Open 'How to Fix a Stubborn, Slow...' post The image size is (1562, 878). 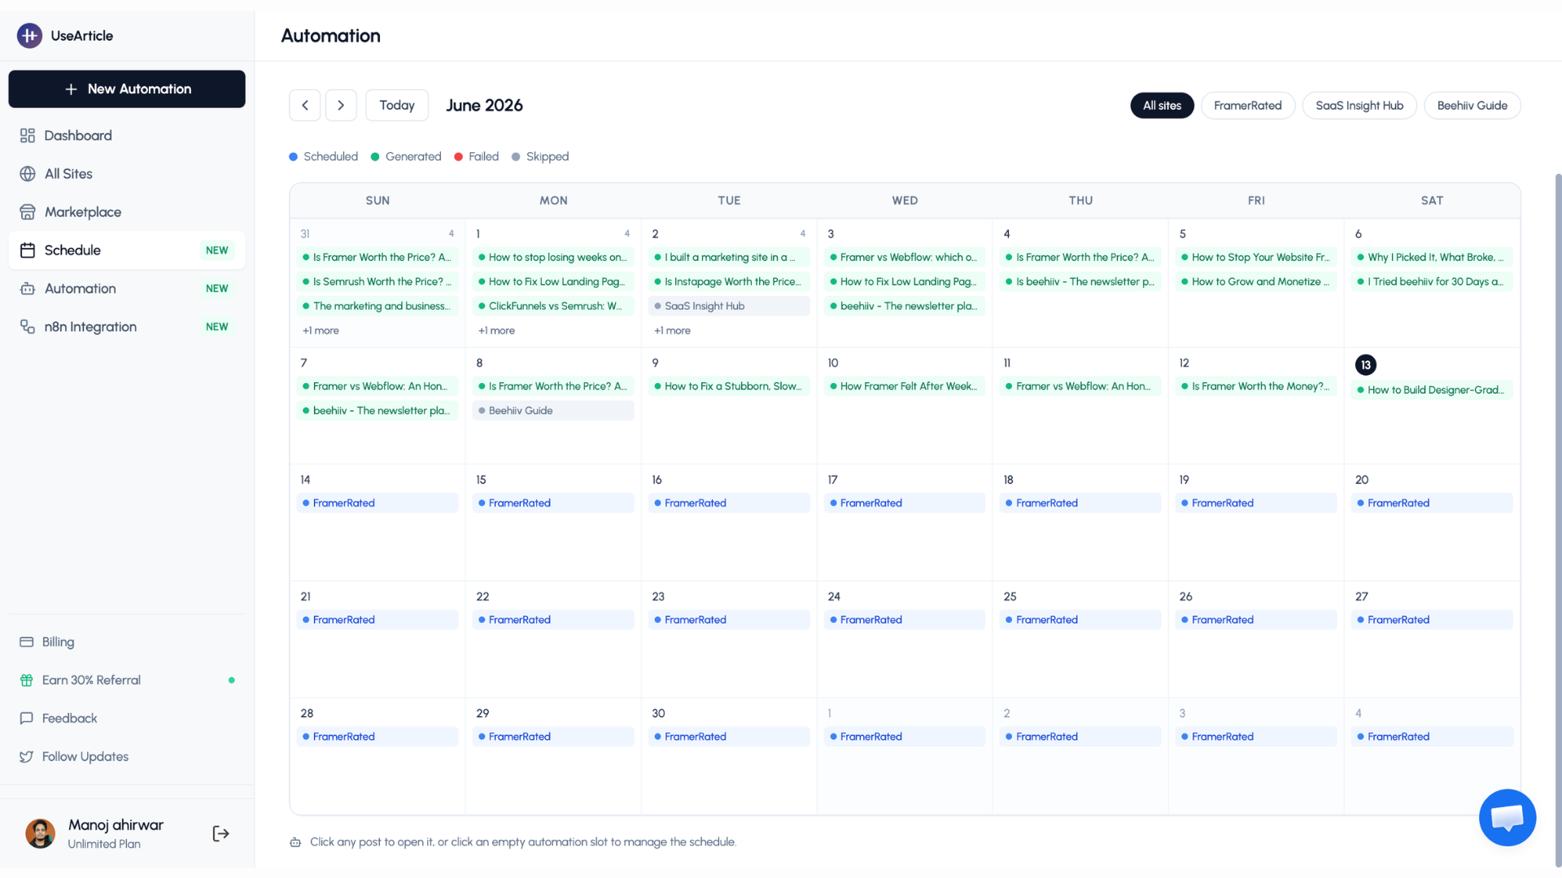tap(730, 387)
